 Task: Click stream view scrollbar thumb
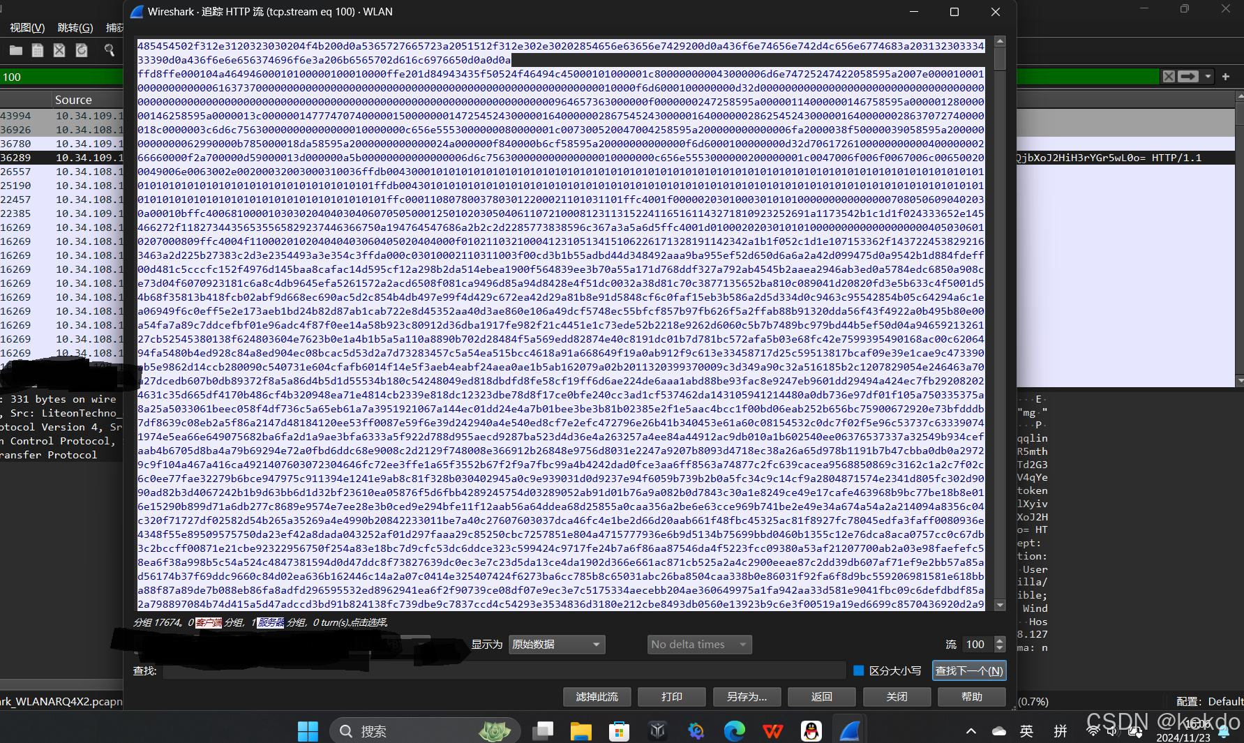[x=1000, y=59]
